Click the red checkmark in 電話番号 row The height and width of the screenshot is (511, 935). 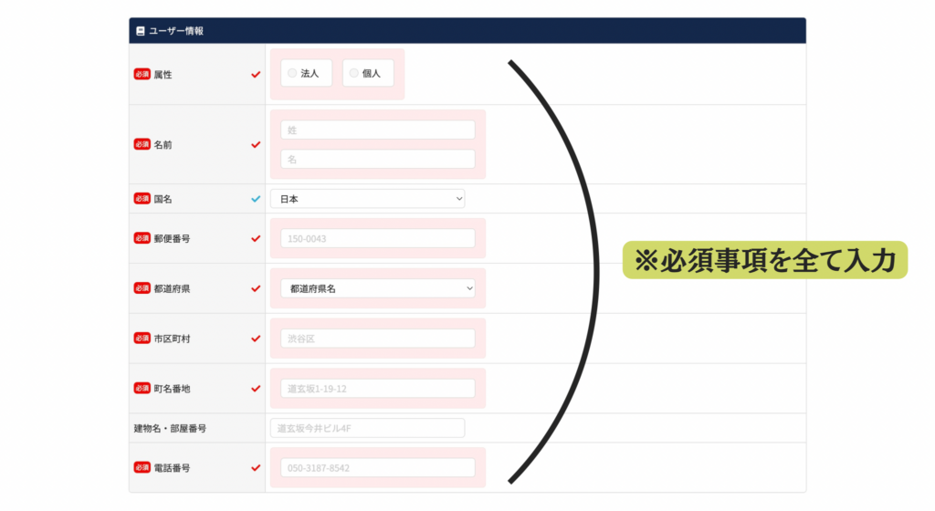click(256, 468)
